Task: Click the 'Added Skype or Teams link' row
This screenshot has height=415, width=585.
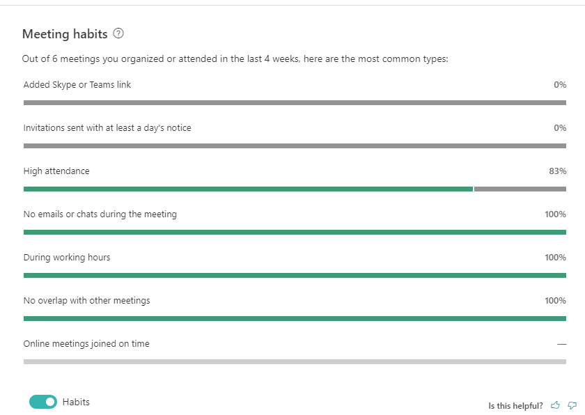Action: tap(77, 84)
